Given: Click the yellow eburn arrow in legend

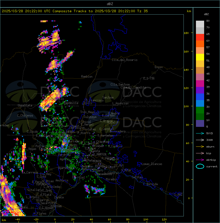Looking at the screenshot, I should 200,147.
